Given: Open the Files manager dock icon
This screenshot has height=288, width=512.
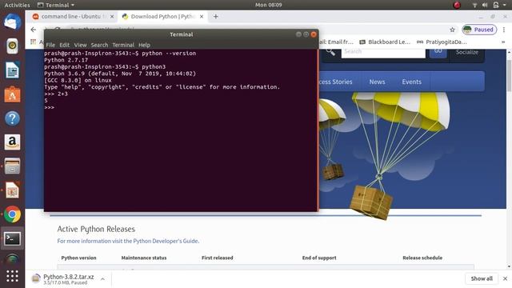Looking at the screenshot, I should pos(13,166).
